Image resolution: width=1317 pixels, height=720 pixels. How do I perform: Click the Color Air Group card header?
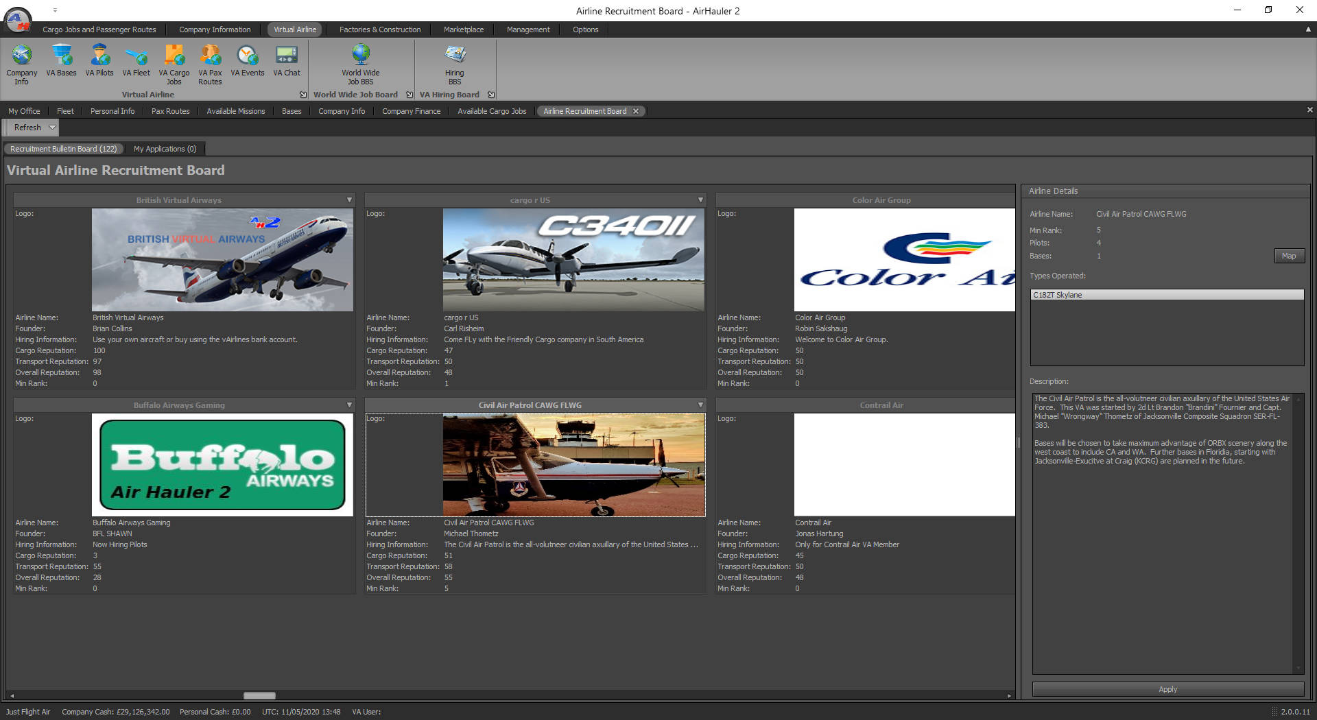tap(866, 200)
